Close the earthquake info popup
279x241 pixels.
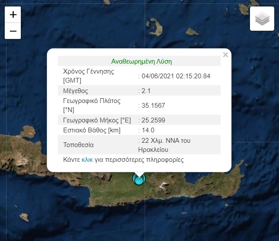pos(225,55)
